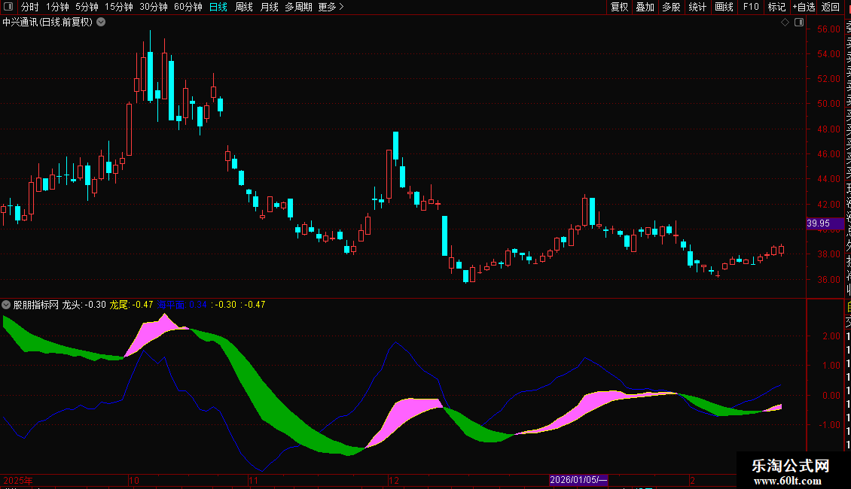Click the 海平面 indicator value label

[181, 305]
